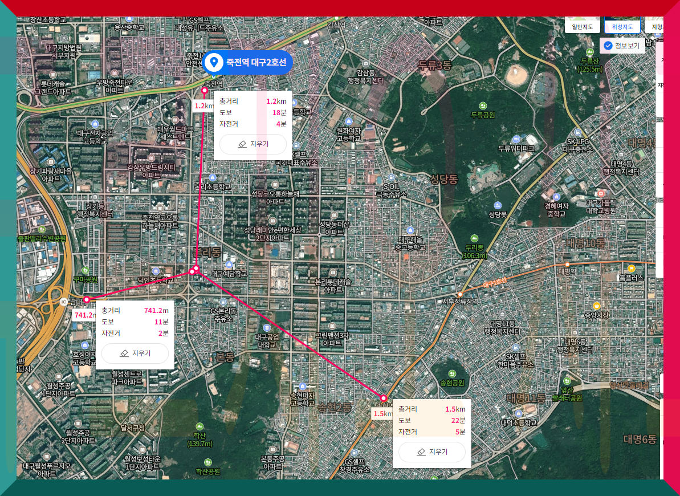Screen dimensions: 680x496
Task: Click the S-OIL 극동주유소 gas station icon
Action: point(391,177)
